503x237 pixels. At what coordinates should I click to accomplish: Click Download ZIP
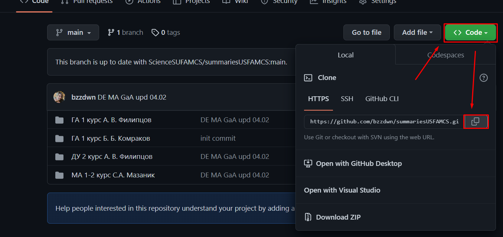[x=333, y=217]
